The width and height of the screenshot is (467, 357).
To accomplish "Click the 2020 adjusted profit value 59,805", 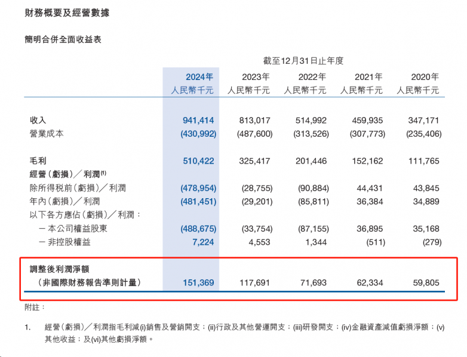I will pos(425,282).
